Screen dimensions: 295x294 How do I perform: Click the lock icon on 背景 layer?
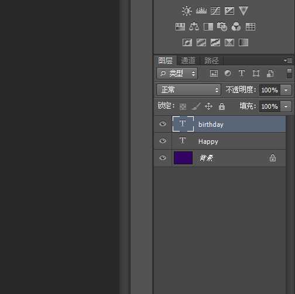coord(273,158)
